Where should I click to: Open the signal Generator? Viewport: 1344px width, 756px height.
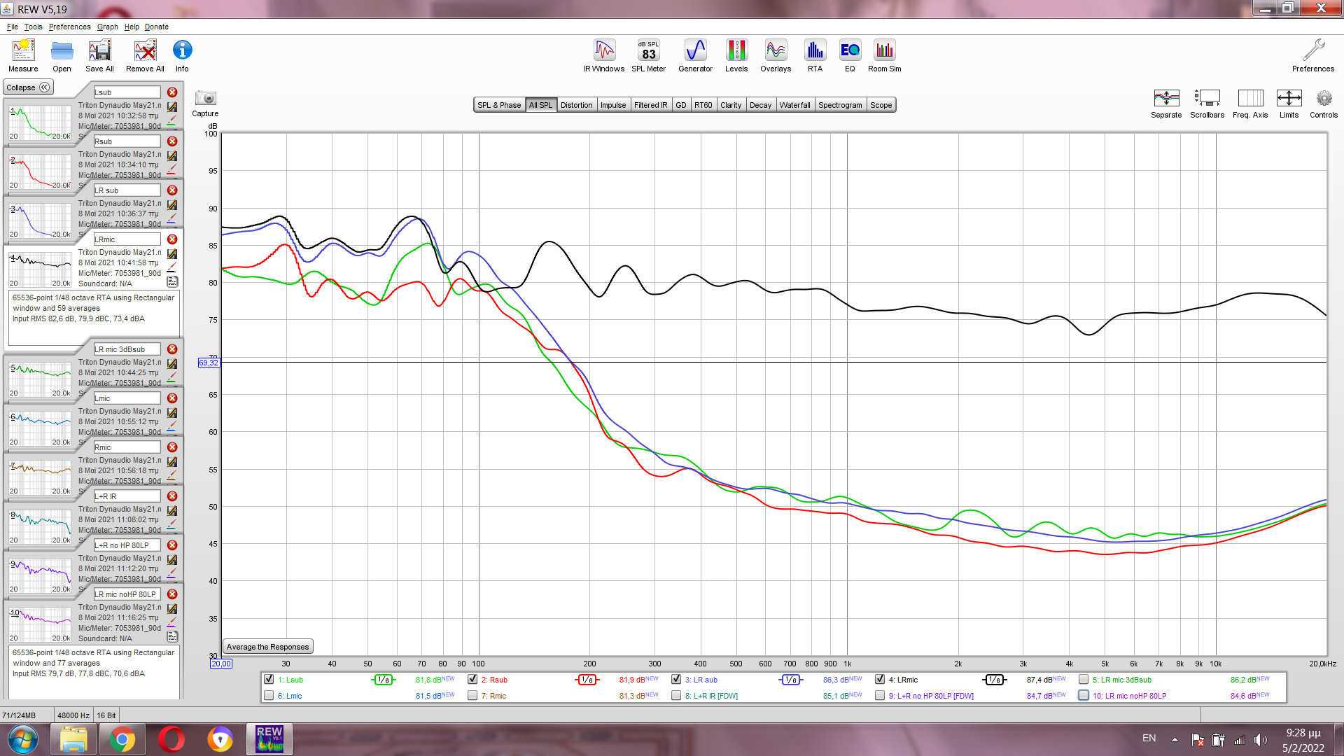[695, 55]
